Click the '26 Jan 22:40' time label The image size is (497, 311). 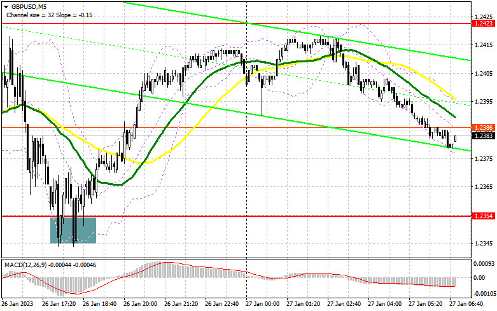pyautogui.click(x=222, y=304)
